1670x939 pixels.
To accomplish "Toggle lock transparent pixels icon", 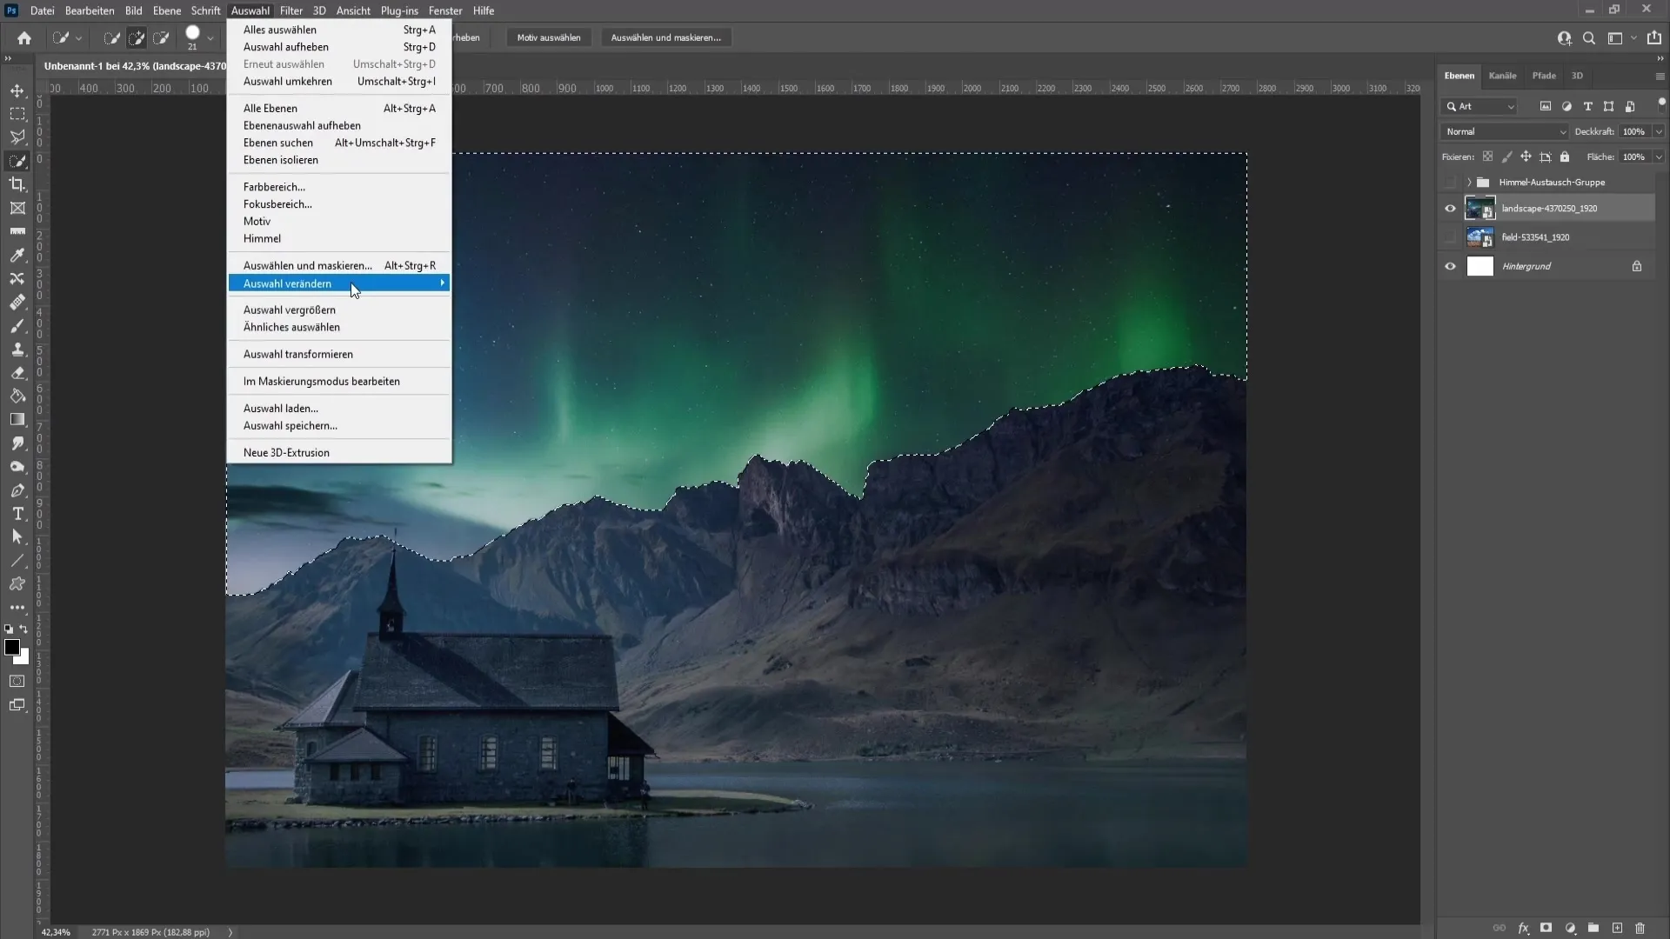I will [1487, 156].
